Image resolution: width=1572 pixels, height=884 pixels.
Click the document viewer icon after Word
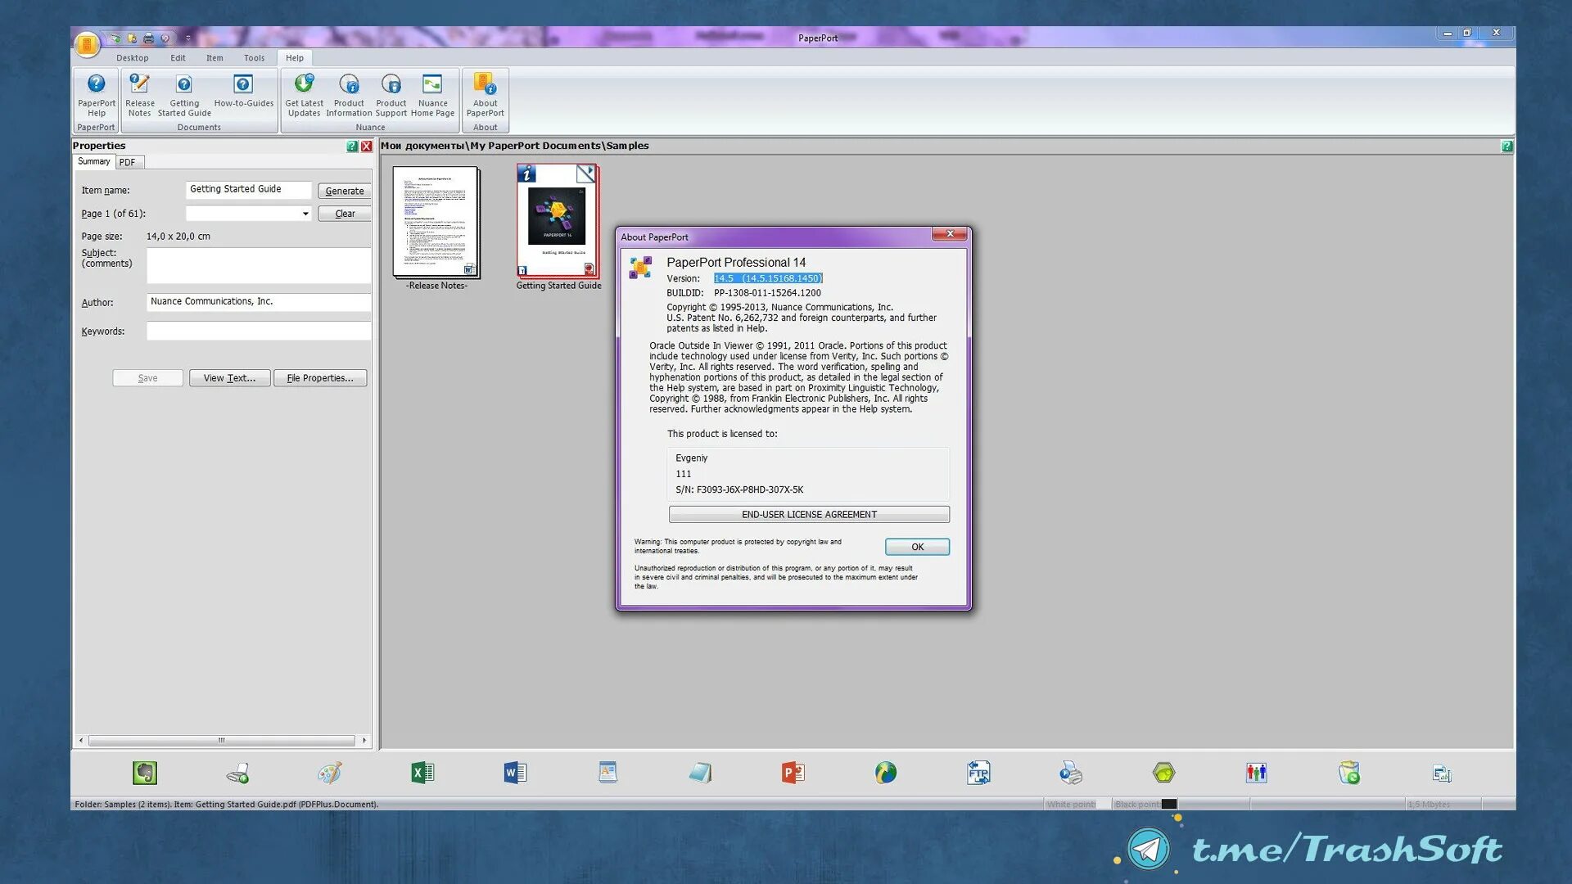click(608, 773)
